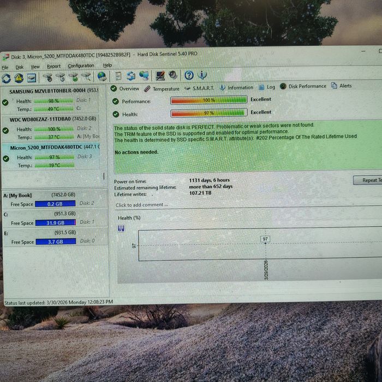Image resolution: width=382 pixels, height=382 pixels.
Task: Select the E: partition entry
Action: point(56,237)
